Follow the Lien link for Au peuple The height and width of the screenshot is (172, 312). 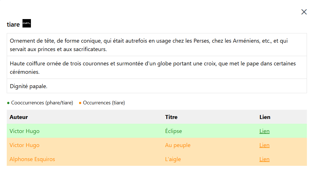point(264,145)
